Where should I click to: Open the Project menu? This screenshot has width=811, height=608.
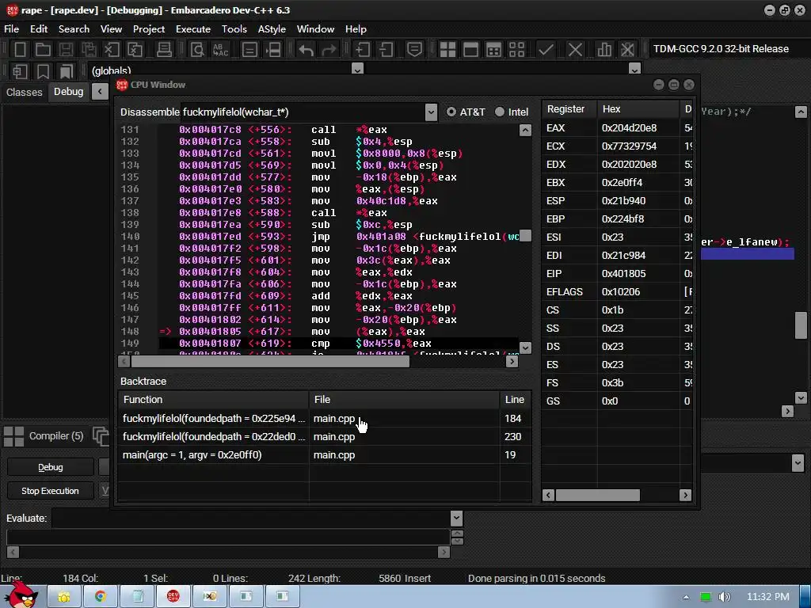(x=148, y=29)
